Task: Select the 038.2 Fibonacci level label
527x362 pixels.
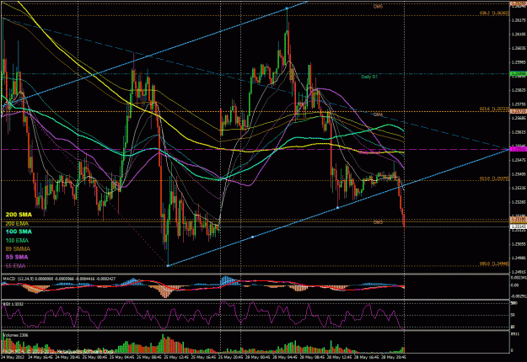Action: click(494, 13)
